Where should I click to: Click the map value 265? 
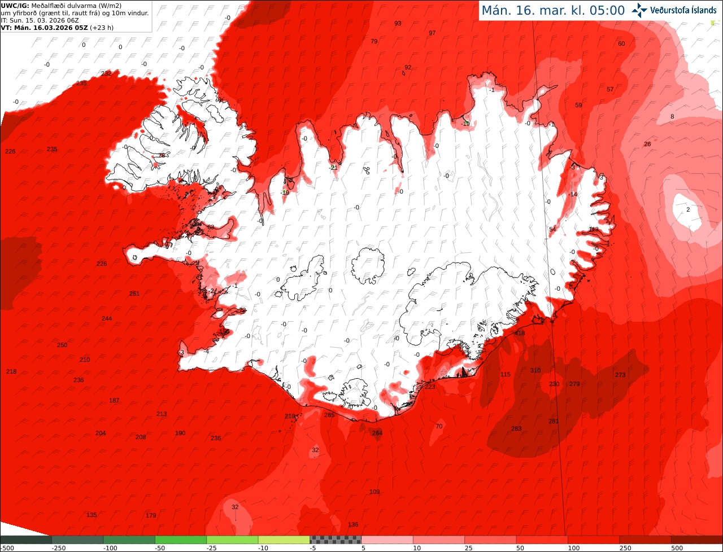coord(329,415)
